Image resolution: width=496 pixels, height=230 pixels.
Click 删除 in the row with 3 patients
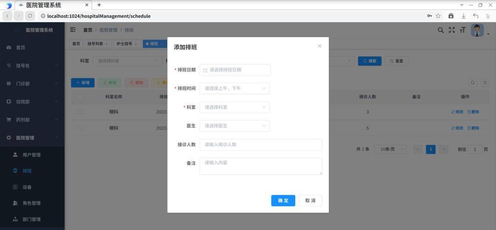[x=473, y=112]
